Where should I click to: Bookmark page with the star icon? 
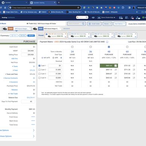(78, 8)
